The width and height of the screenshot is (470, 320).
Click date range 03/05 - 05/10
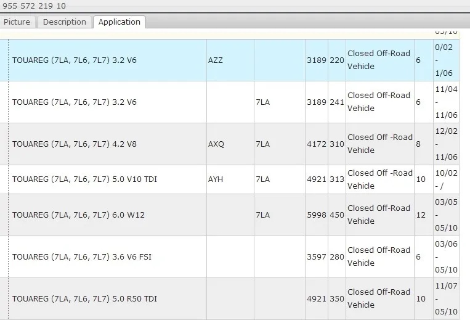click(447, 215)
